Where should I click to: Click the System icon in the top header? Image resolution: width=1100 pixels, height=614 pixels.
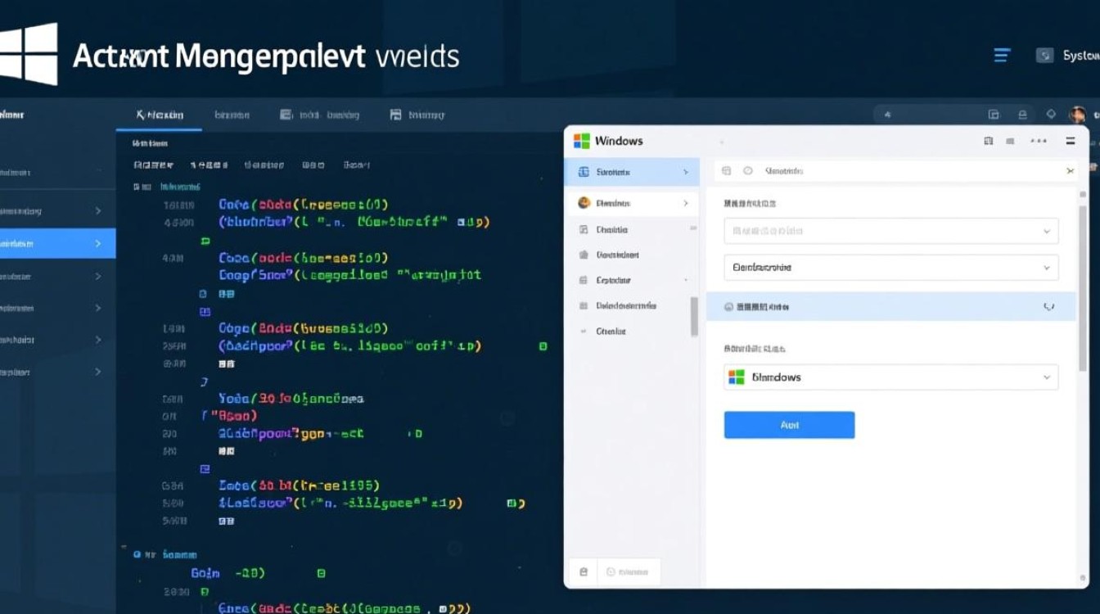click(1044, 55)
